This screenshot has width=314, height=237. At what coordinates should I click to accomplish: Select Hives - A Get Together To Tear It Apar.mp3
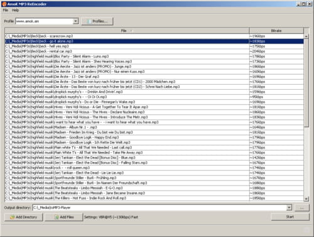click(x=154, y=107)
